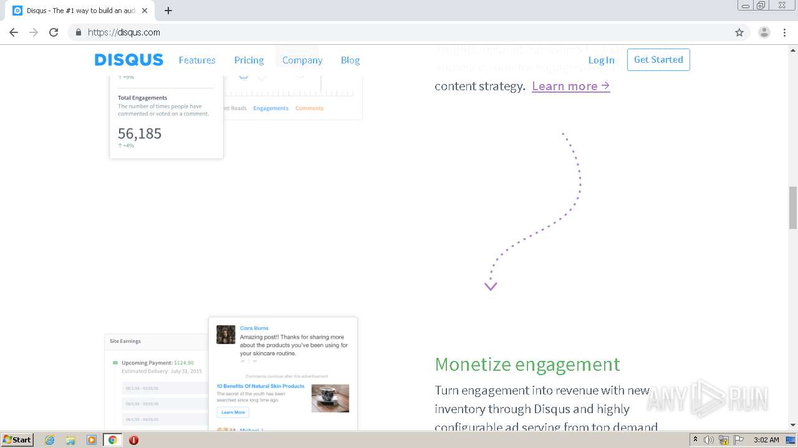Viewport: 798px width, 448px height.
Task: Click Log In link
Action: coord(601,60)
